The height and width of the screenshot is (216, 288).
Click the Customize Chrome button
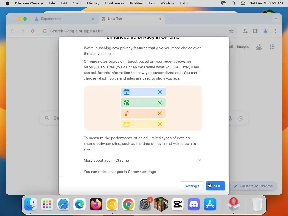click(253, 186)
